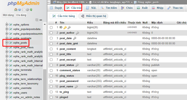
Task: Click table icon next to wphe_usermeta
Action: pos(11,88)
